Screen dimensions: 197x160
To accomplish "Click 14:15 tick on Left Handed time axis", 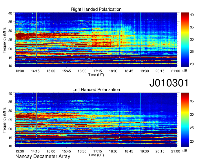I will click(x=35, y=151).
